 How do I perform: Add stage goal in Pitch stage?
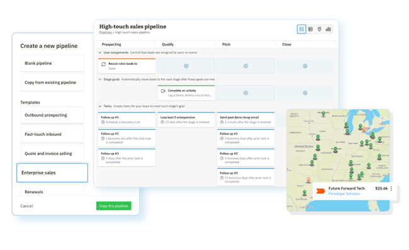[x=245, y=93]
